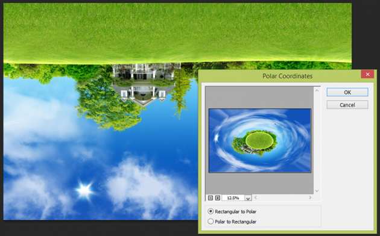Open the preview zoom percentage dropdown

coord(248,198)
